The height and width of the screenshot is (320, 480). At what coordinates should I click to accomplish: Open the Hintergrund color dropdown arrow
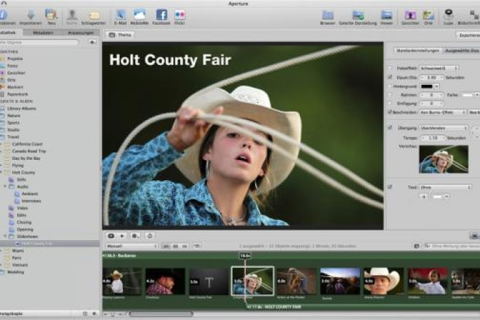pyautogui.click(x=437, y=86)
